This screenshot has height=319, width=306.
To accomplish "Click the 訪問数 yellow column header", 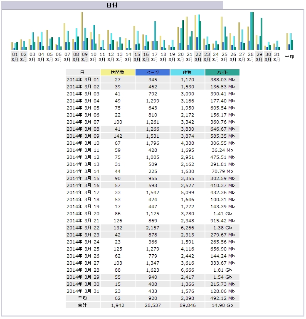I will point(118,73).
